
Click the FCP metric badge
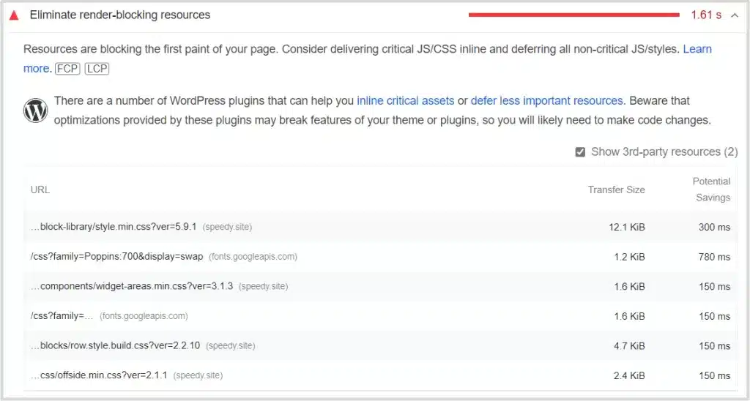(67, 69)
